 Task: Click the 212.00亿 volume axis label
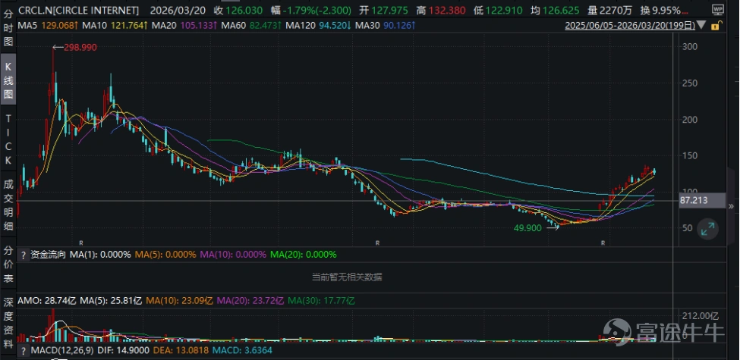701,316
